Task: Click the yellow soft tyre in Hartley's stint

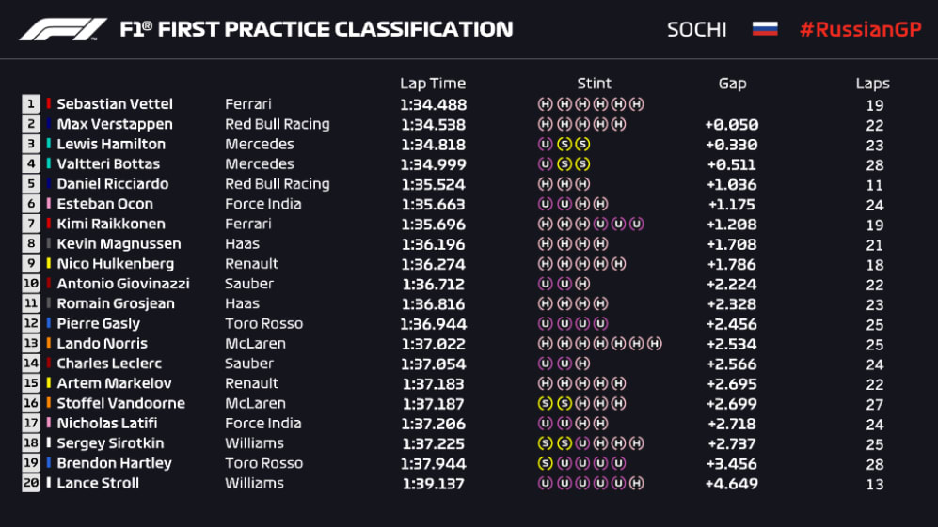Action: [545, 463]
